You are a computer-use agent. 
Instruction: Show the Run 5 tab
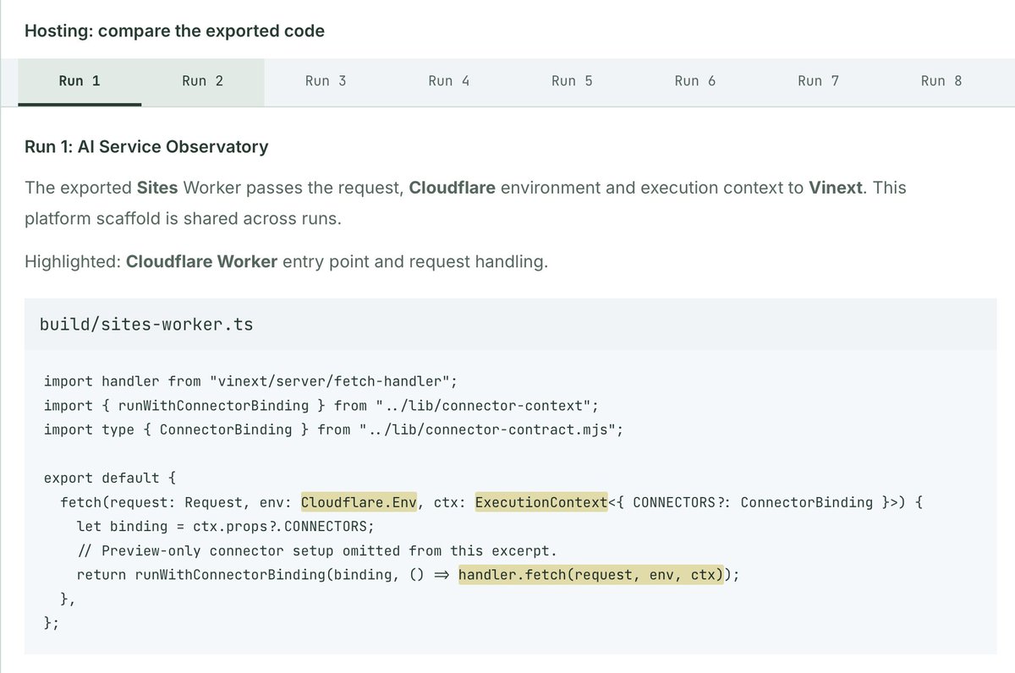572,81
